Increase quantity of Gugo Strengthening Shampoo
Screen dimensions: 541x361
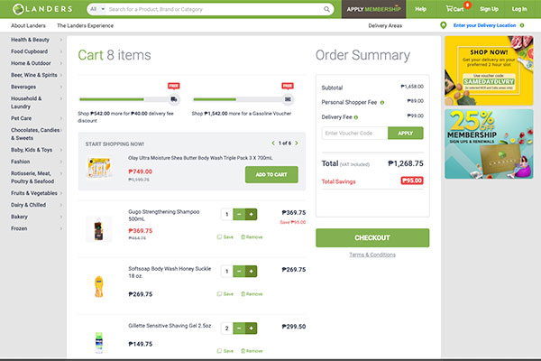[x=251, y=214]
